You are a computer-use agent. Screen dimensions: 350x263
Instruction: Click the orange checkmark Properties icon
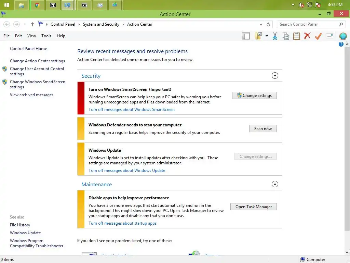tap(318, 36)
